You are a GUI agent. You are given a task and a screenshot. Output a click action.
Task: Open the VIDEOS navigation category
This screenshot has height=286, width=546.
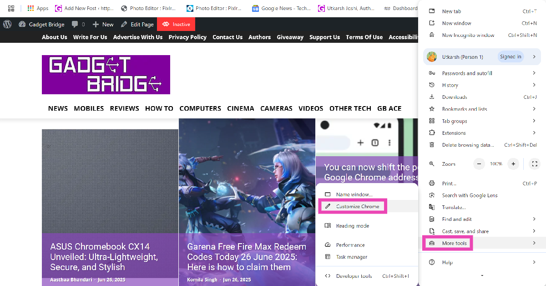pos(311,108)
